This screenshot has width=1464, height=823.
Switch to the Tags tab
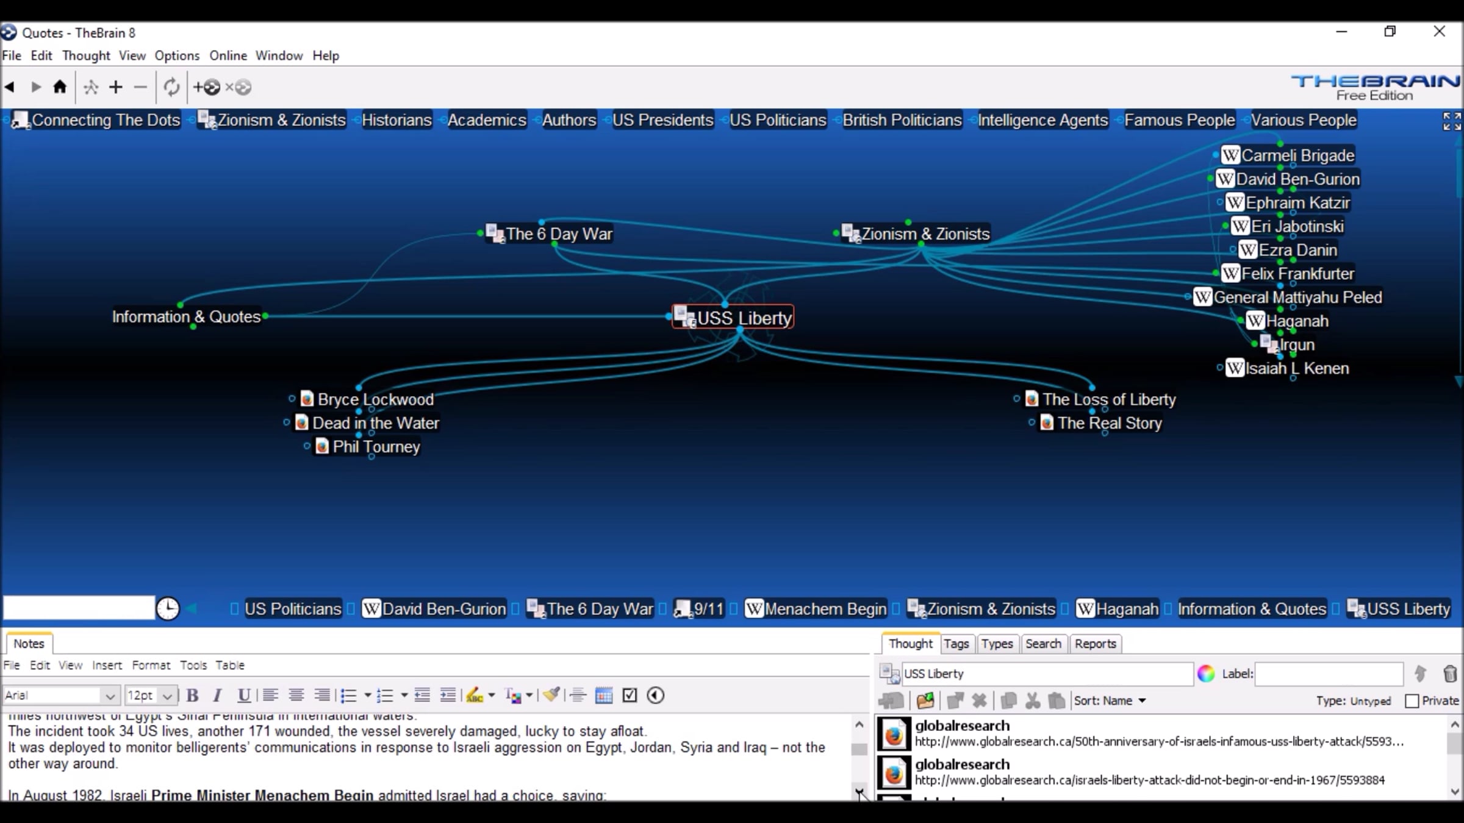coord(956,644)
